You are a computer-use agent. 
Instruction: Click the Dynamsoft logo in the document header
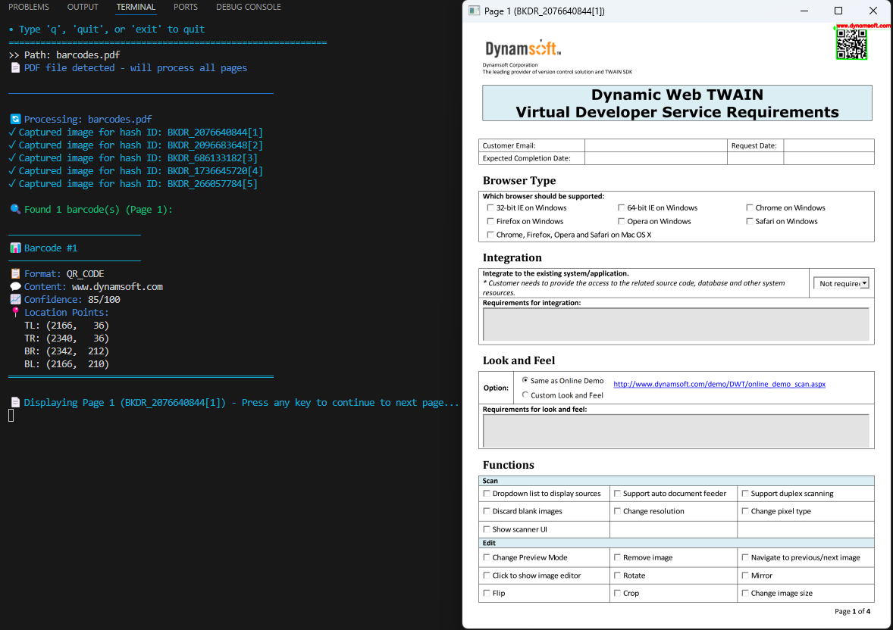tap(522, 49)
